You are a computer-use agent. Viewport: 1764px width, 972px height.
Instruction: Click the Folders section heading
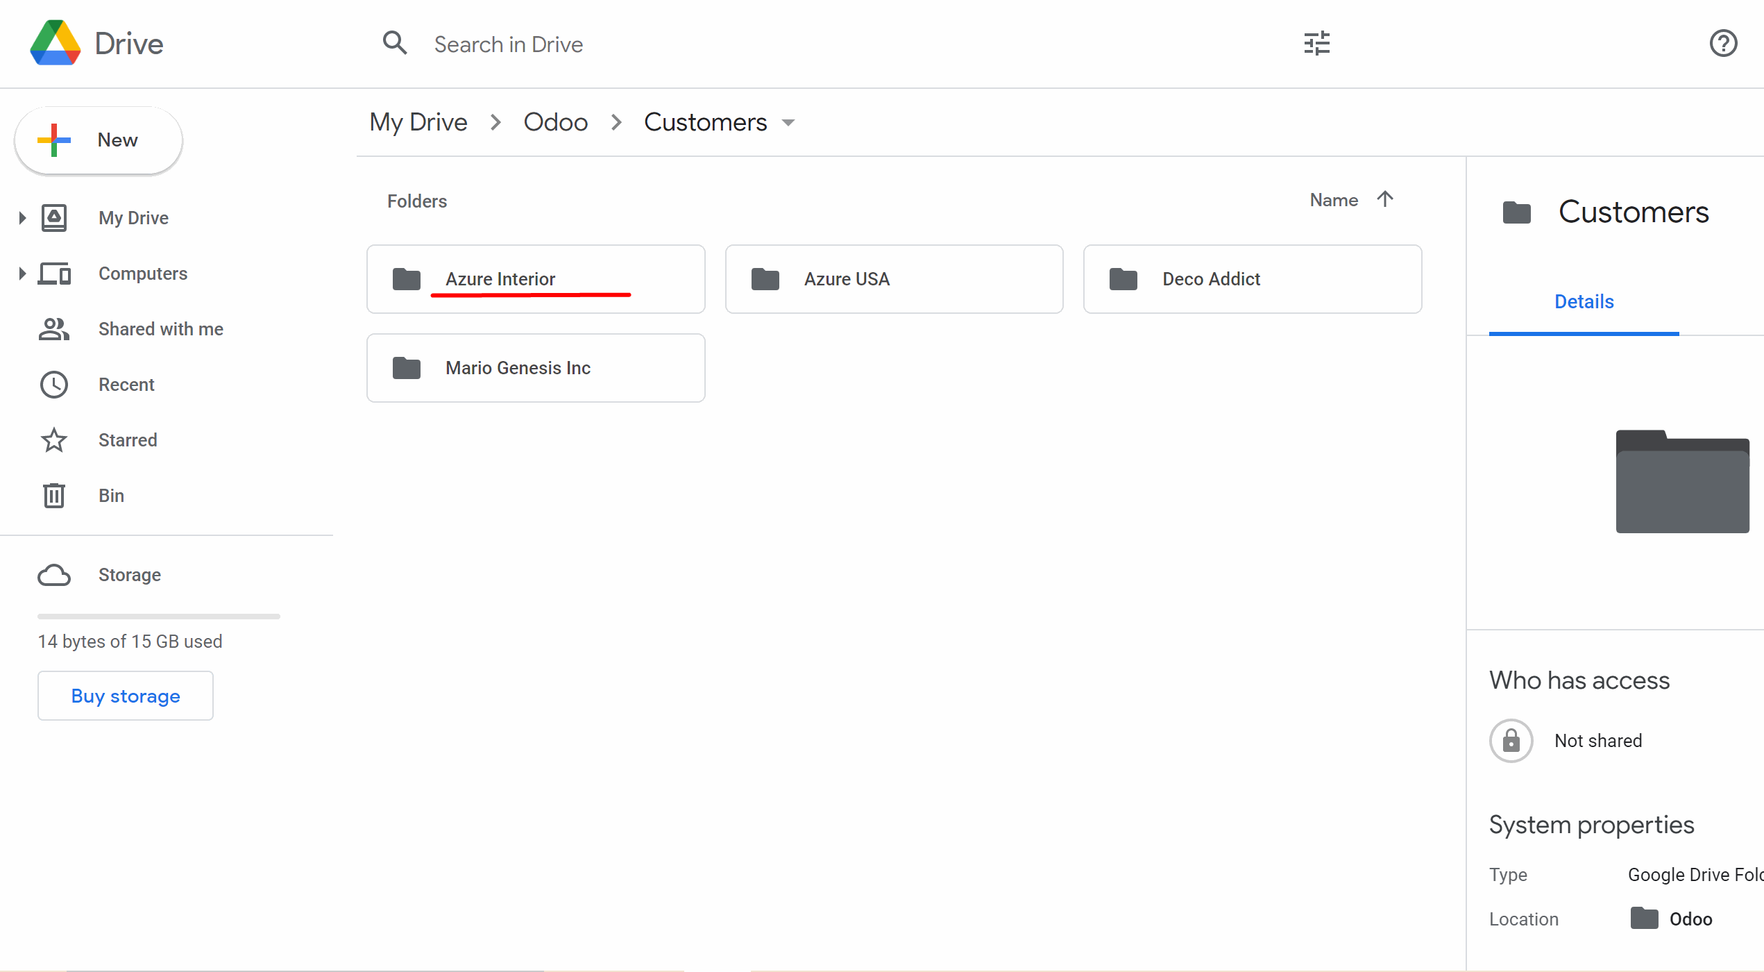(x=417, y=201)
